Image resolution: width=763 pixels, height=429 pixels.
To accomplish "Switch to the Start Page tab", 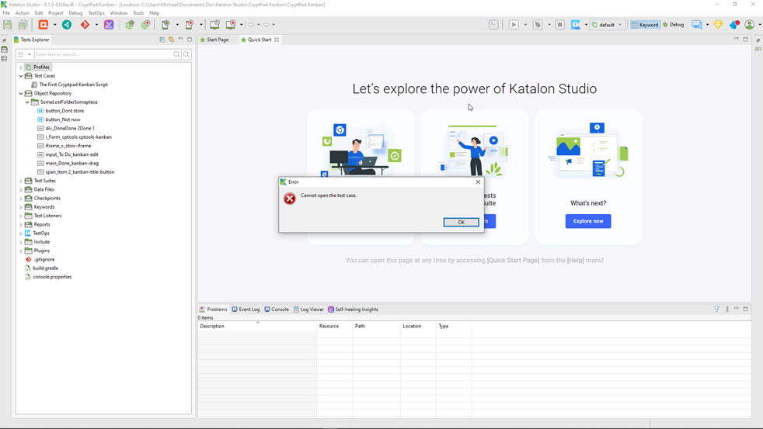I will tap(214, 40).
